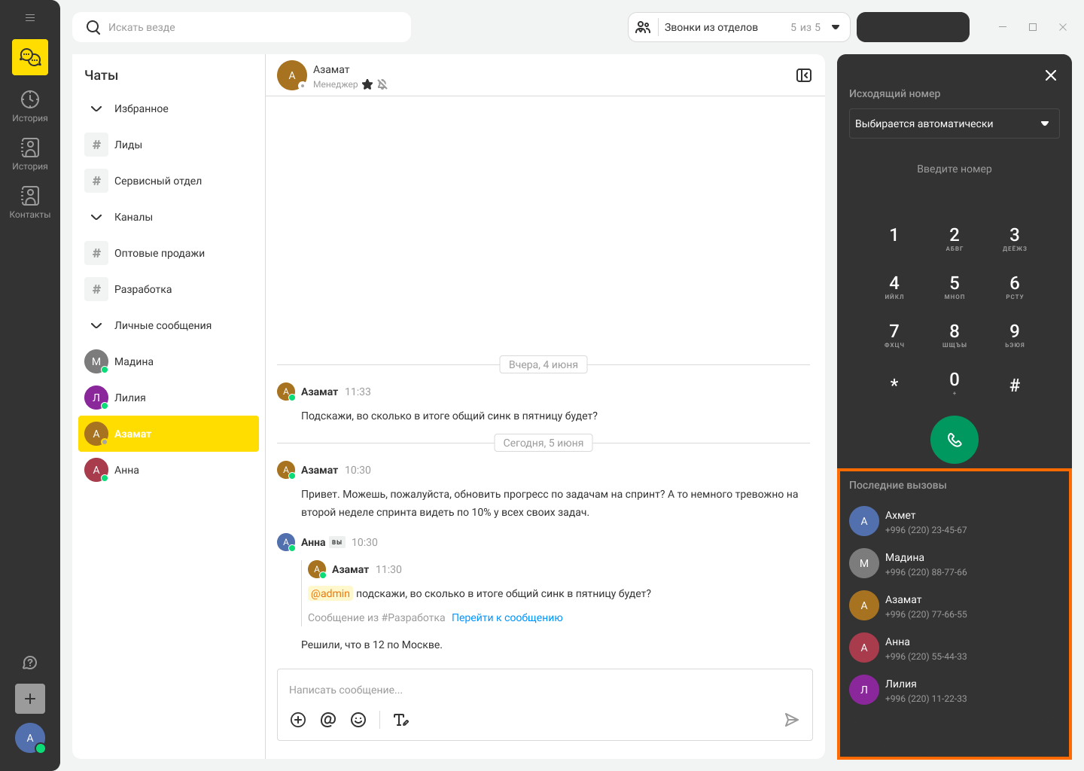Collapse the Избранное section

click(x=96, y=108)
